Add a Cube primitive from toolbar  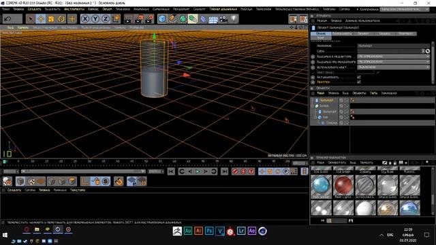click(162, 19)
